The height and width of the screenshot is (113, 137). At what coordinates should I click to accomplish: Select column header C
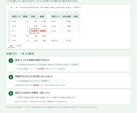(34, 12)
